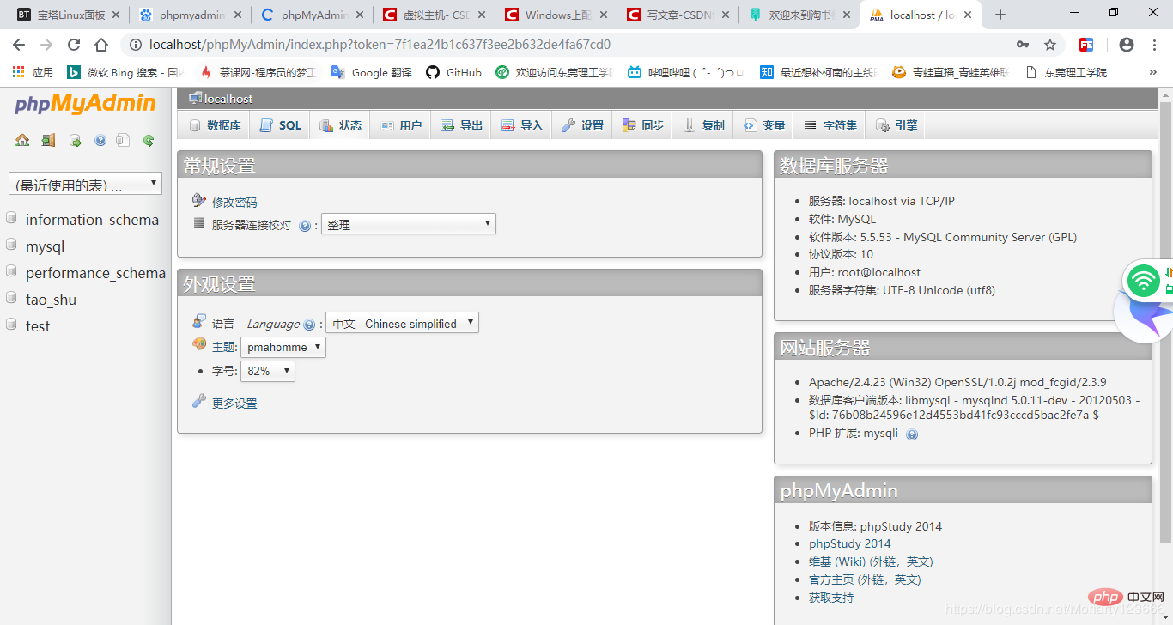Click the log out door icon
The image size is (1173, 625).
tap(48, 140)
